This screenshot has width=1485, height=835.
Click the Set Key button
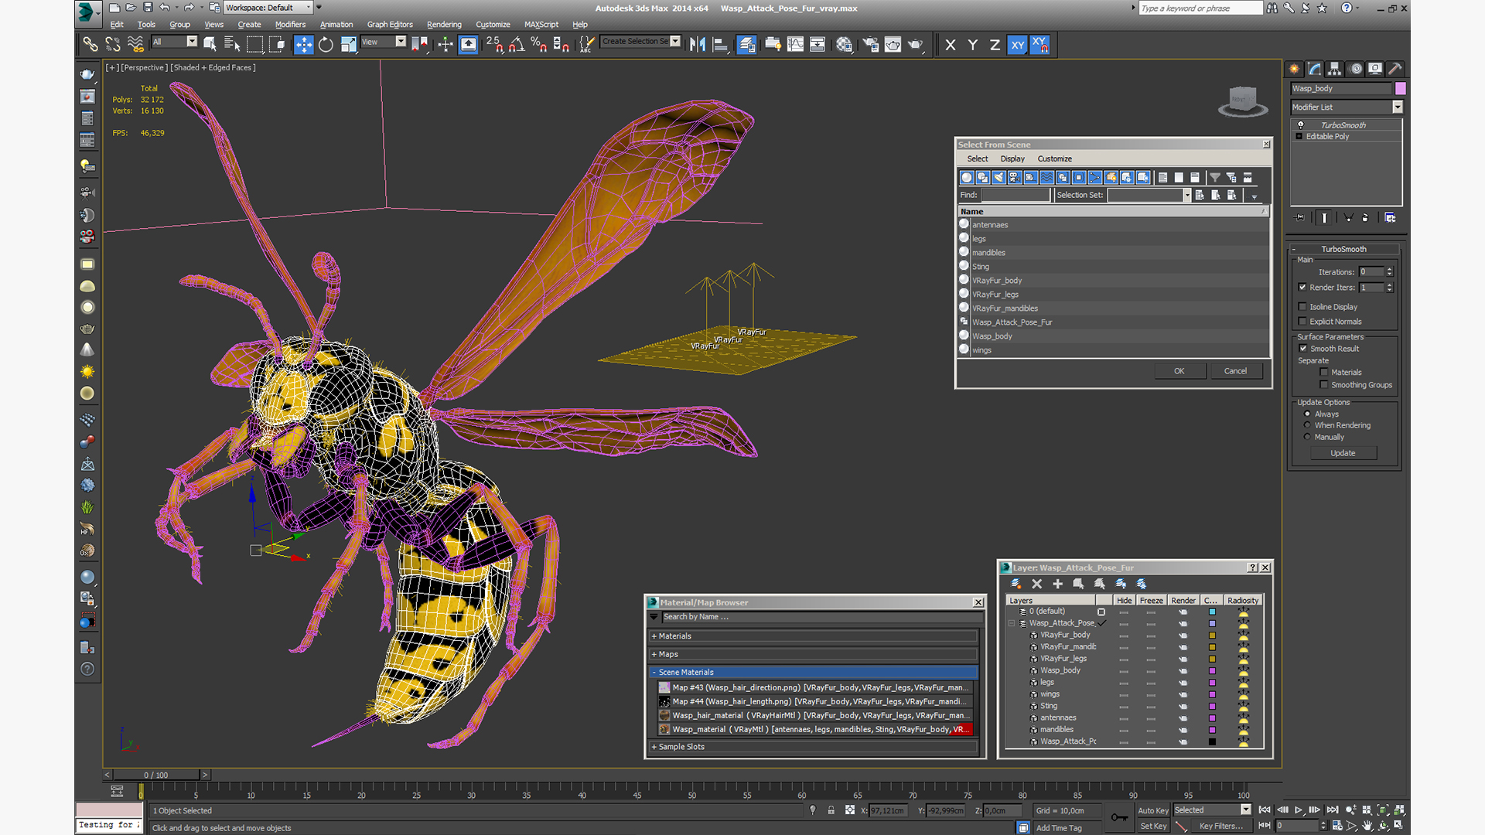[x=1153, y=826]
